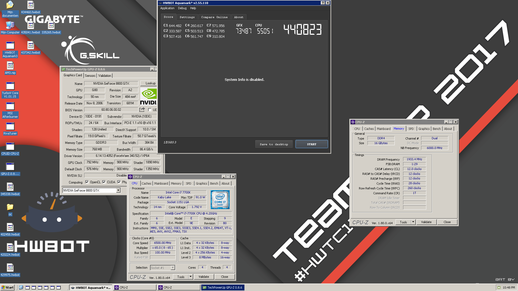Toggle the UEFI checkbox in GPU-Z
Image resolution: width=518 pixels, height=291 pixels.
(150, 110)
